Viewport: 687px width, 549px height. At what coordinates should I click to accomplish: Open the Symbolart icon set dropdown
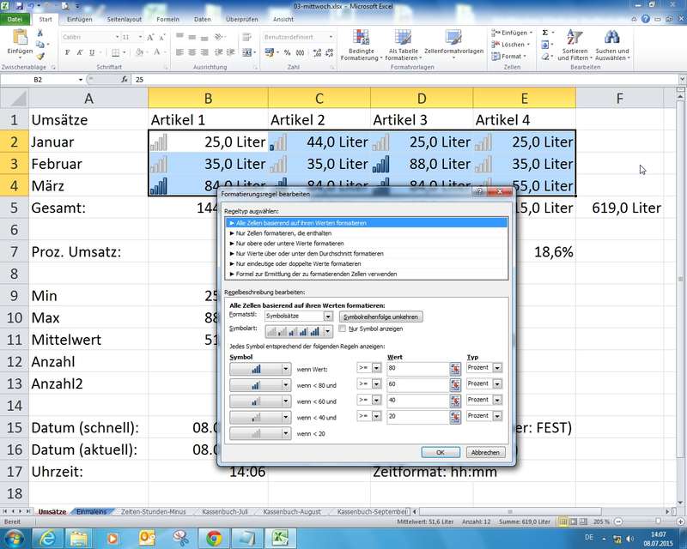(328, 330)
